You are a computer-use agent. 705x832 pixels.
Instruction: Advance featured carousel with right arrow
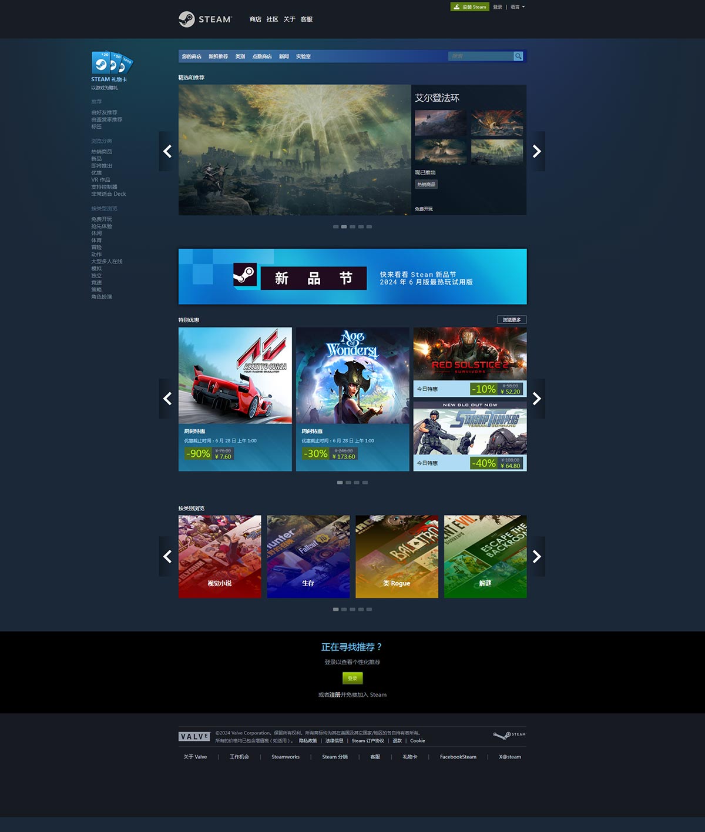[536, 151]
